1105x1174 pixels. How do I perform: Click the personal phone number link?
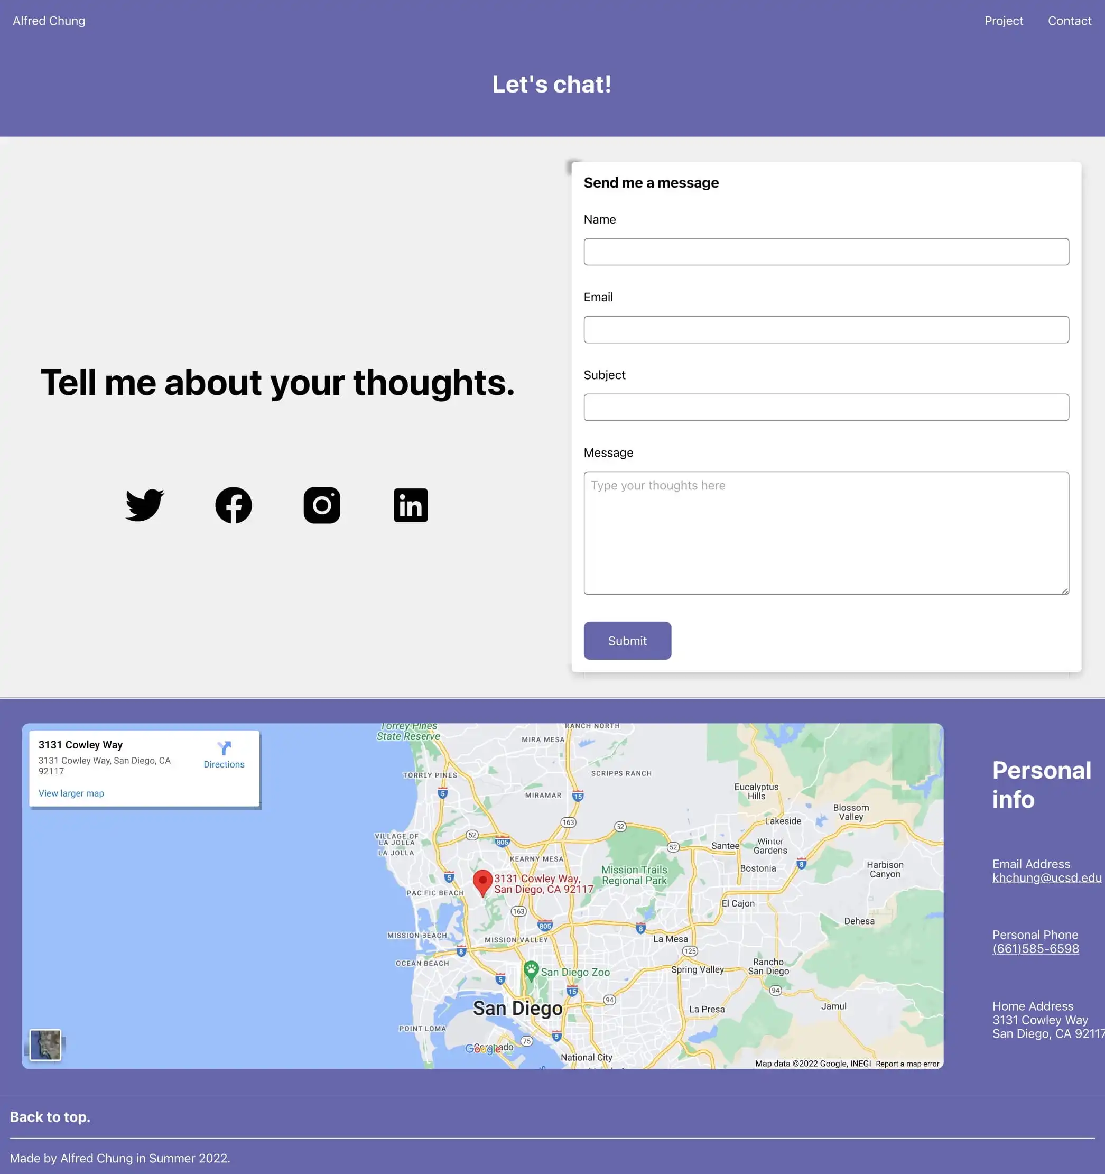(x=1035, y=948)
